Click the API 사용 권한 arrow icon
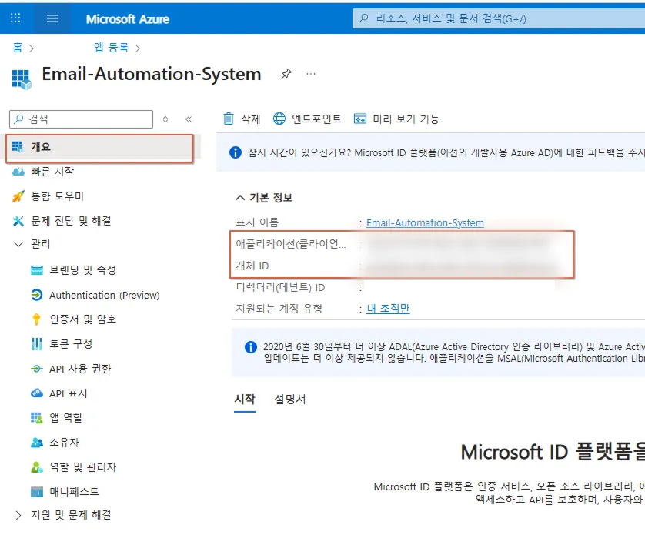The image size is (645, 545). click(37, 369)
